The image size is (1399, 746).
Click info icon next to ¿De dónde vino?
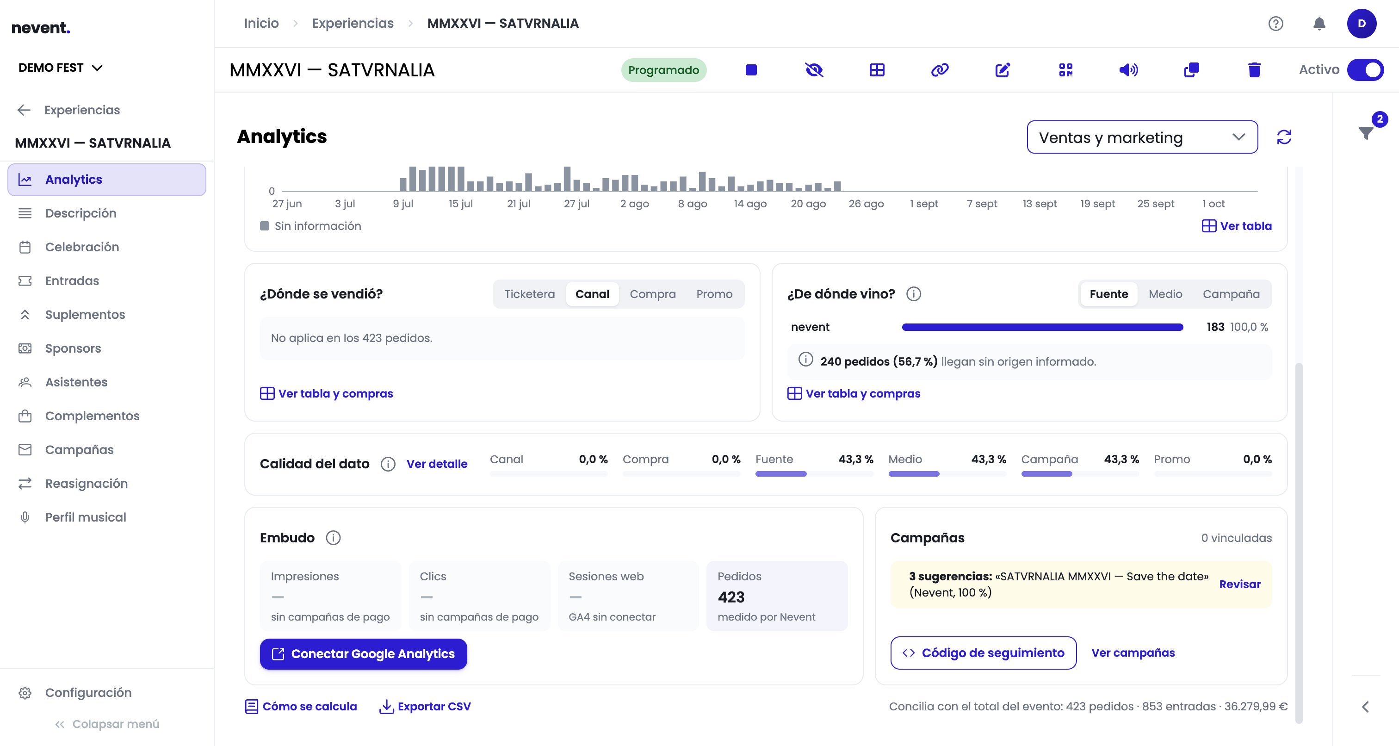coord(914,294)
